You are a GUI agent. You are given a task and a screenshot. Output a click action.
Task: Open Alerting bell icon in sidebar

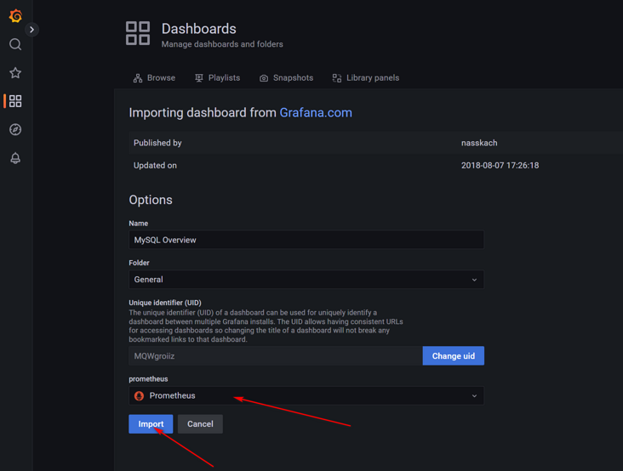15,158
